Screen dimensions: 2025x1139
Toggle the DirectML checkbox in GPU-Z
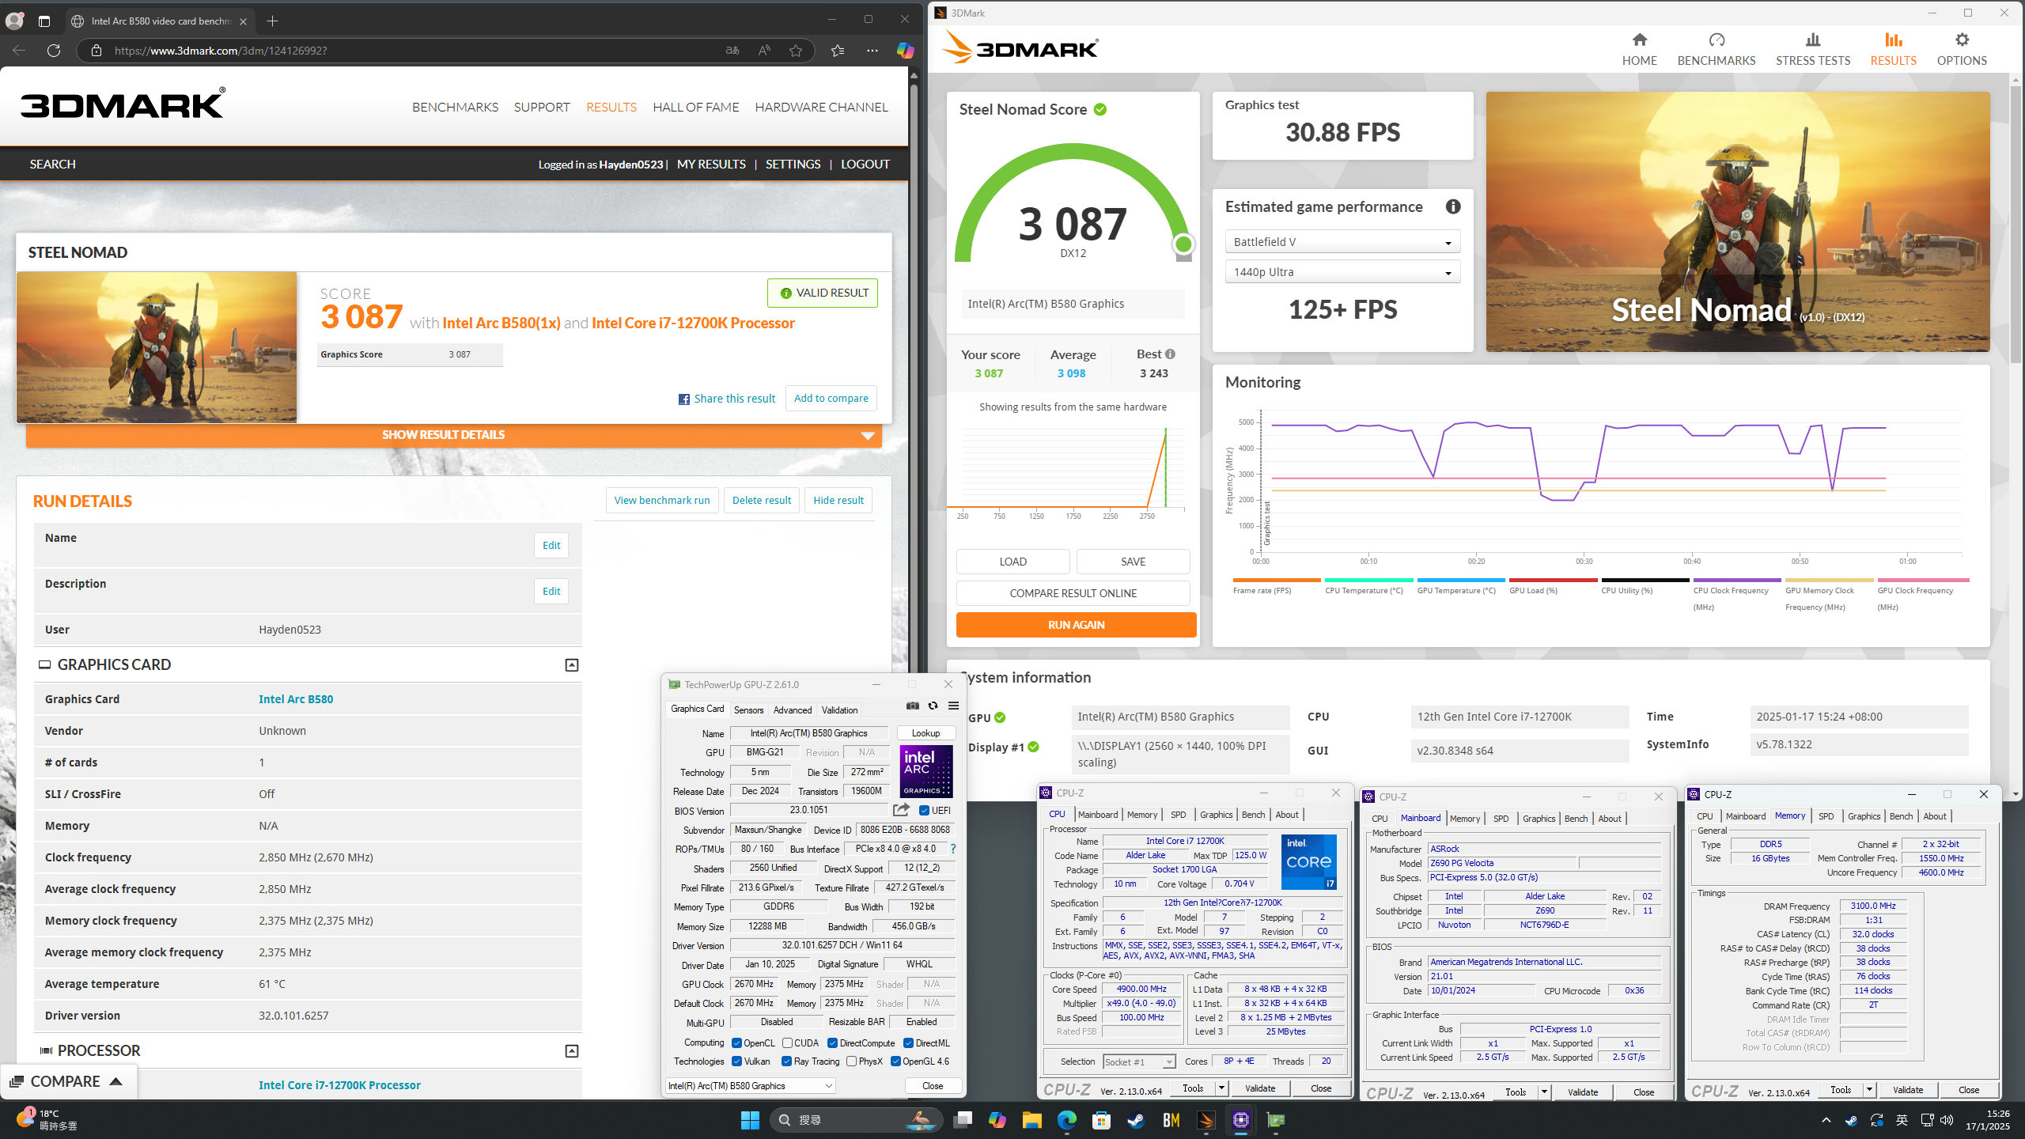pos(908,1043)
